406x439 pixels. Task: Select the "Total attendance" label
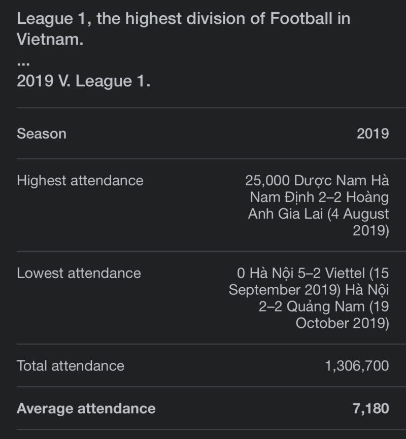click(71, 365)
